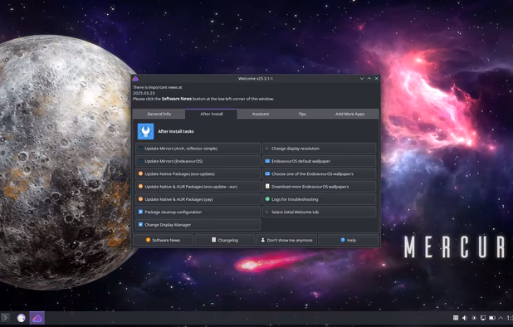
Task: Click the battery icon in the tray
Action: click(x=491, y=318)
